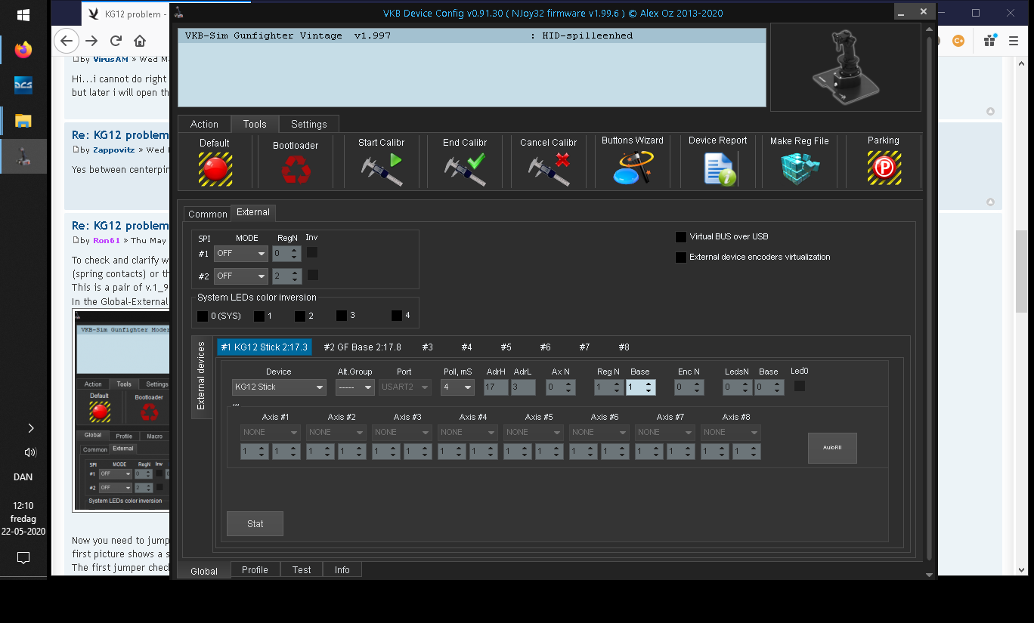Click the Make Reg File icon
Image resolution: width=1034 pixels, height=623 pixels.
tap(799, 168)
